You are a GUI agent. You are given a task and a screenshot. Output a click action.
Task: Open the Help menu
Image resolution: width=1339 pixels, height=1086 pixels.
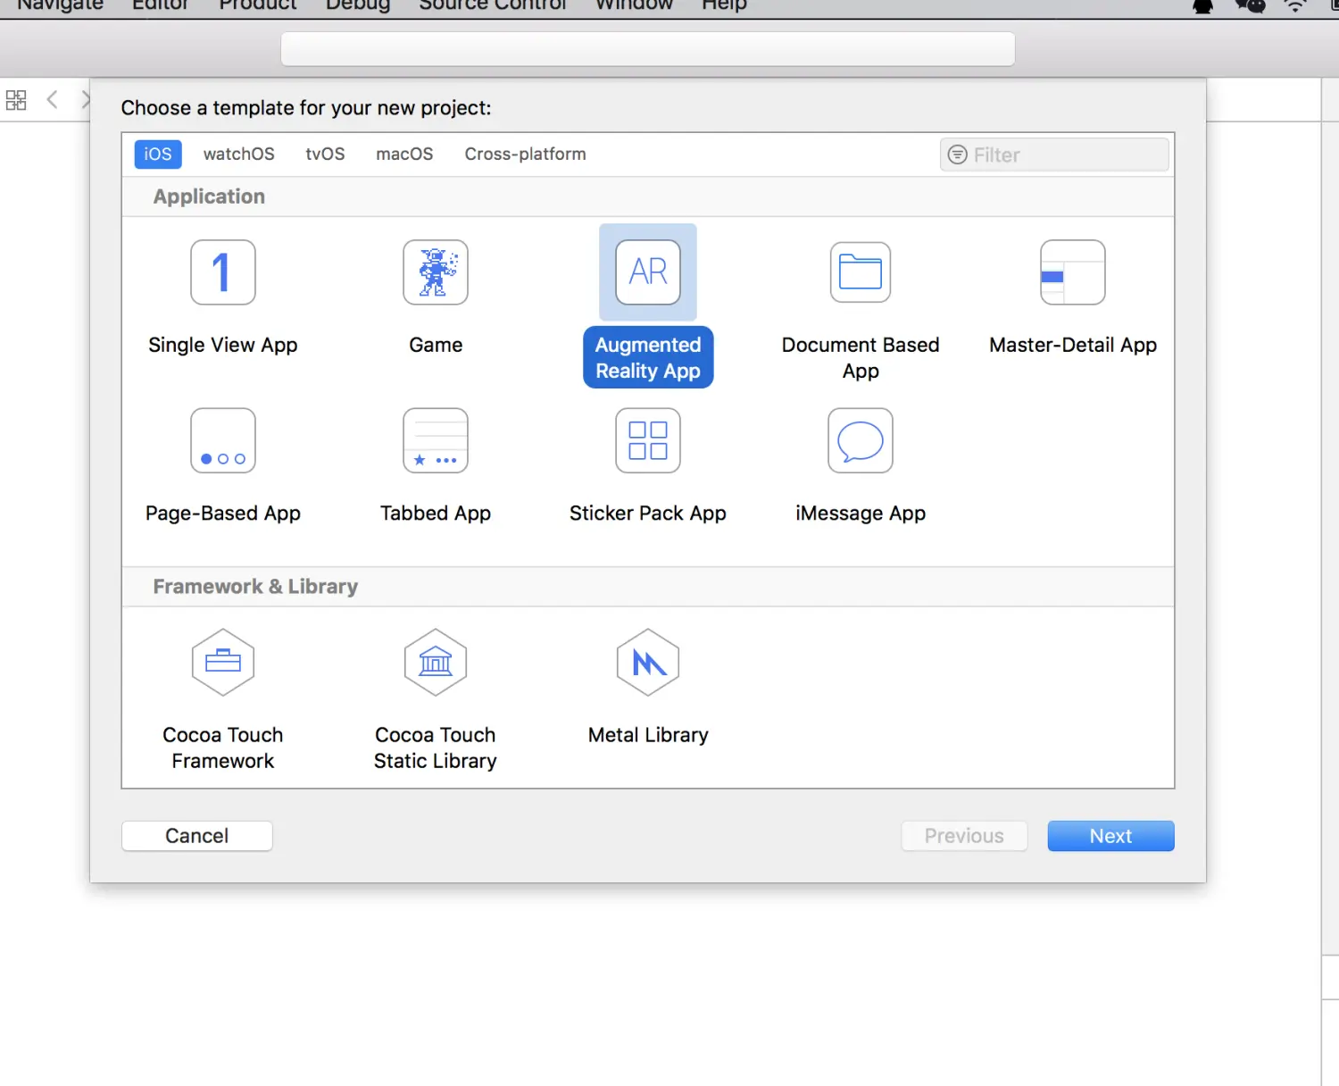point(724,5)
